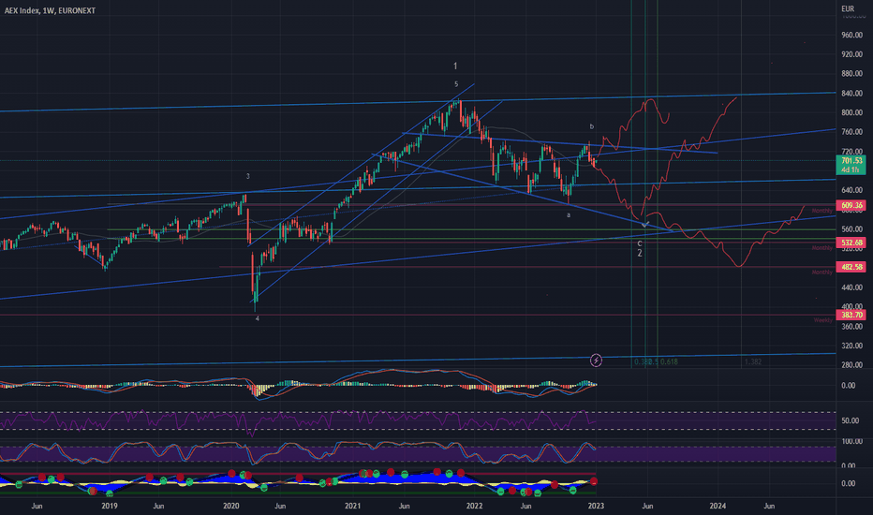Click the 2024 label on time axis
The height and width of the screenshot is (515, 873).
coord(718,506)
